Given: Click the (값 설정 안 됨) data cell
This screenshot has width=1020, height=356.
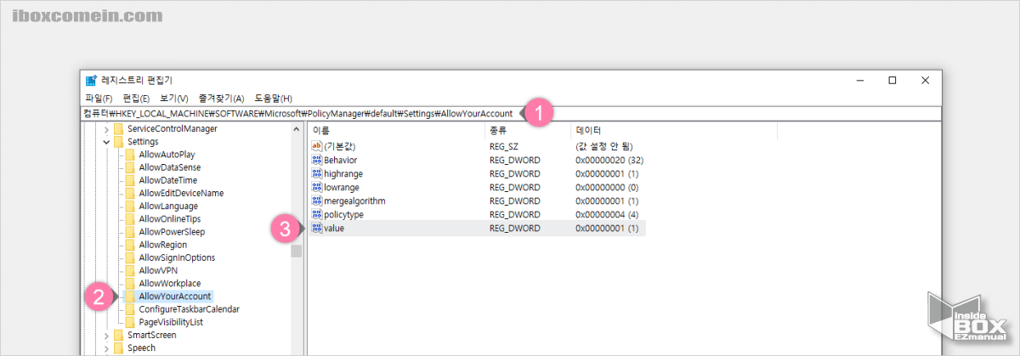Looking at the screenshot, I should pyautogui.click(x=603, y=147).
